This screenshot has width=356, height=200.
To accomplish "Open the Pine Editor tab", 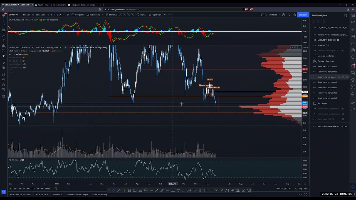I will (58, 194).
